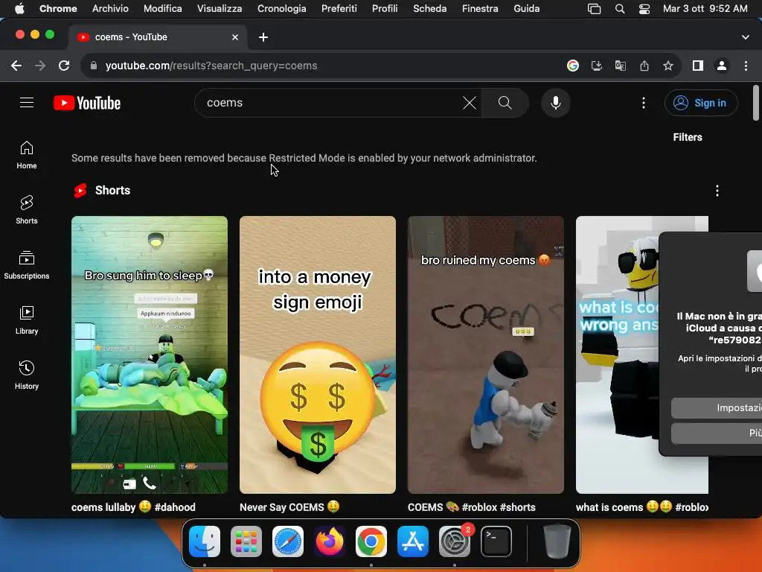Translate this page icon
This screenshot has height=572, width=762.
click(620, 66)
